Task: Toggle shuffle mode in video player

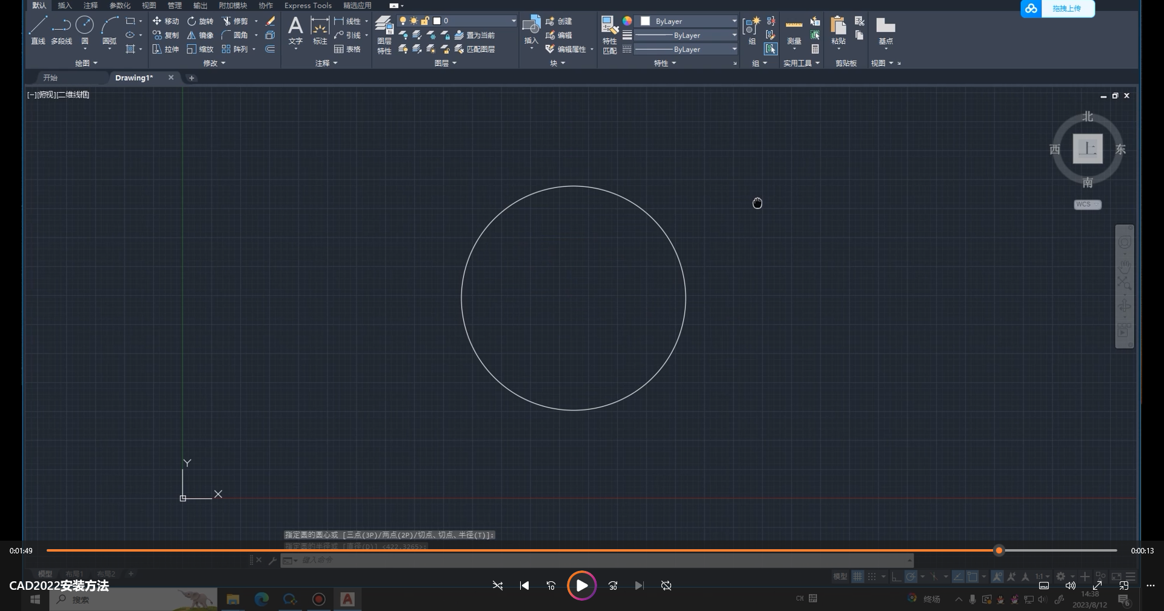Action: [x=497, y=586]
